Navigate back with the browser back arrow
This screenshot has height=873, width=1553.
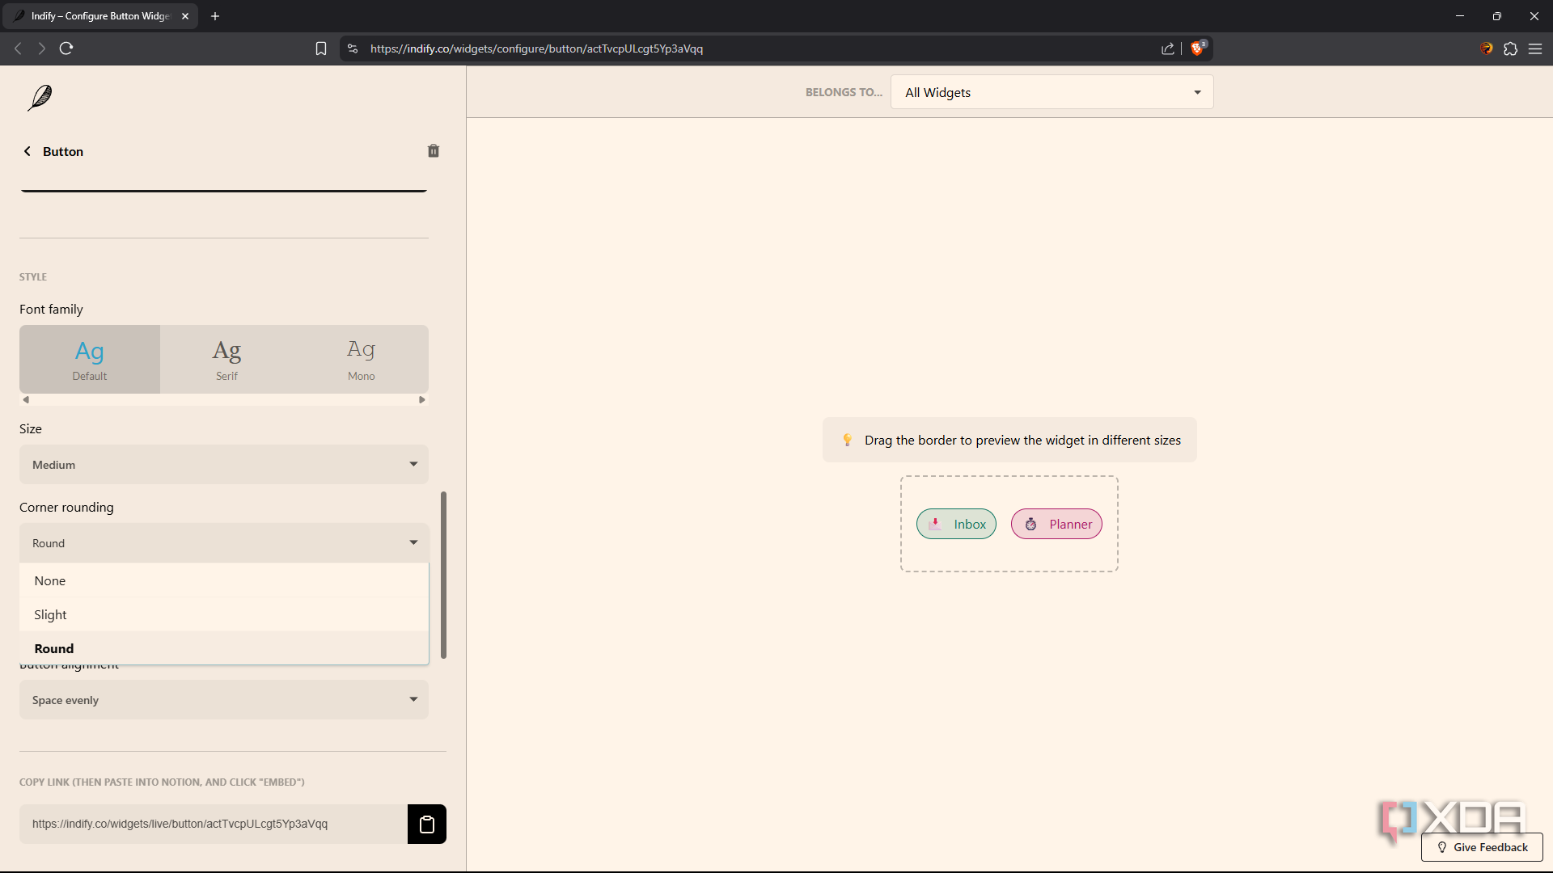tap(18, 48)
